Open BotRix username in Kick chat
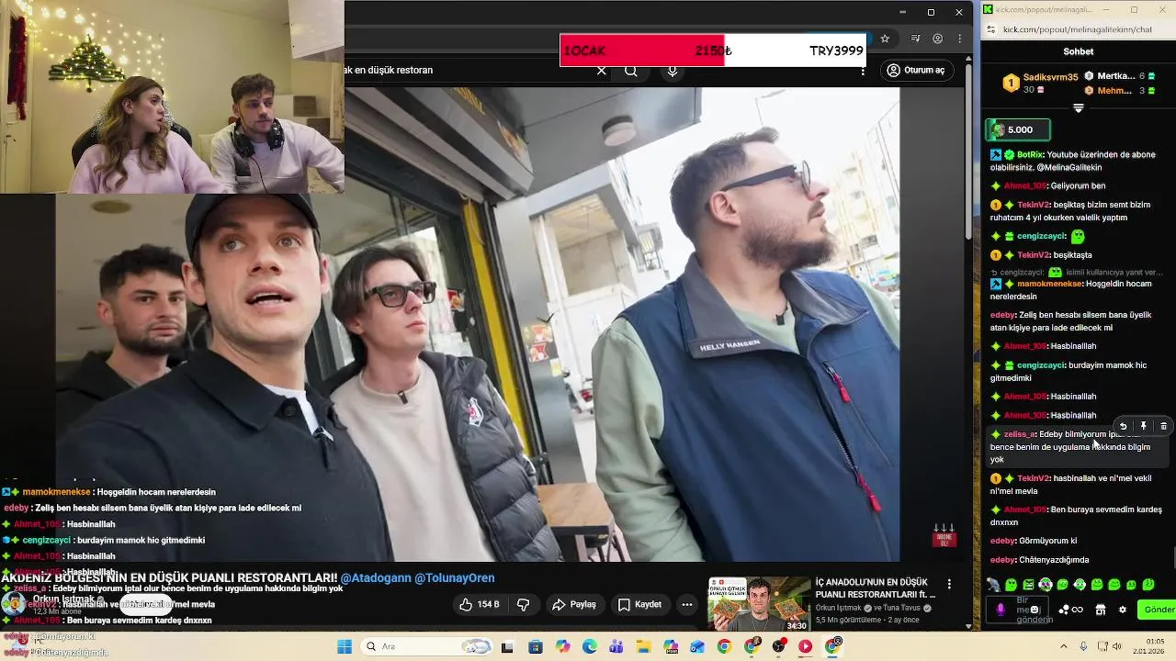This screenshot has height=661, width=1176. click(x=1029, y=155)
